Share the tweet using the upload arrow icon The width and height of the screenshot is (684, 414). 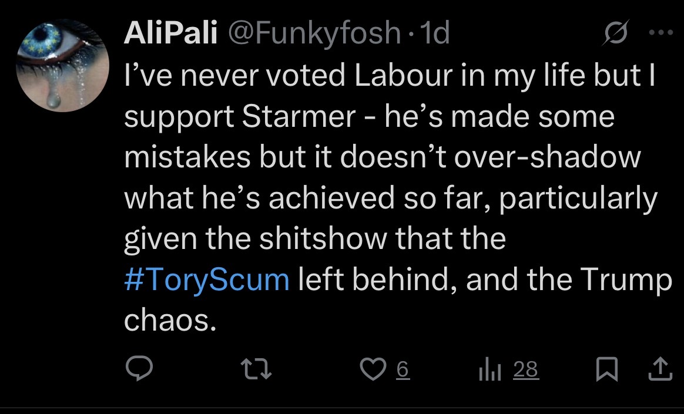pos(659,368)
